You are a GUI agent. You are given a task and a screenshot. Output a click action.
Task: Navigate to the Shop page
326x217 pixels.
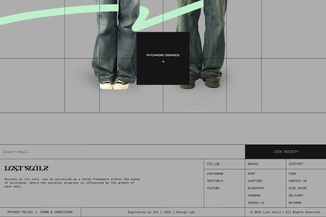251,173
